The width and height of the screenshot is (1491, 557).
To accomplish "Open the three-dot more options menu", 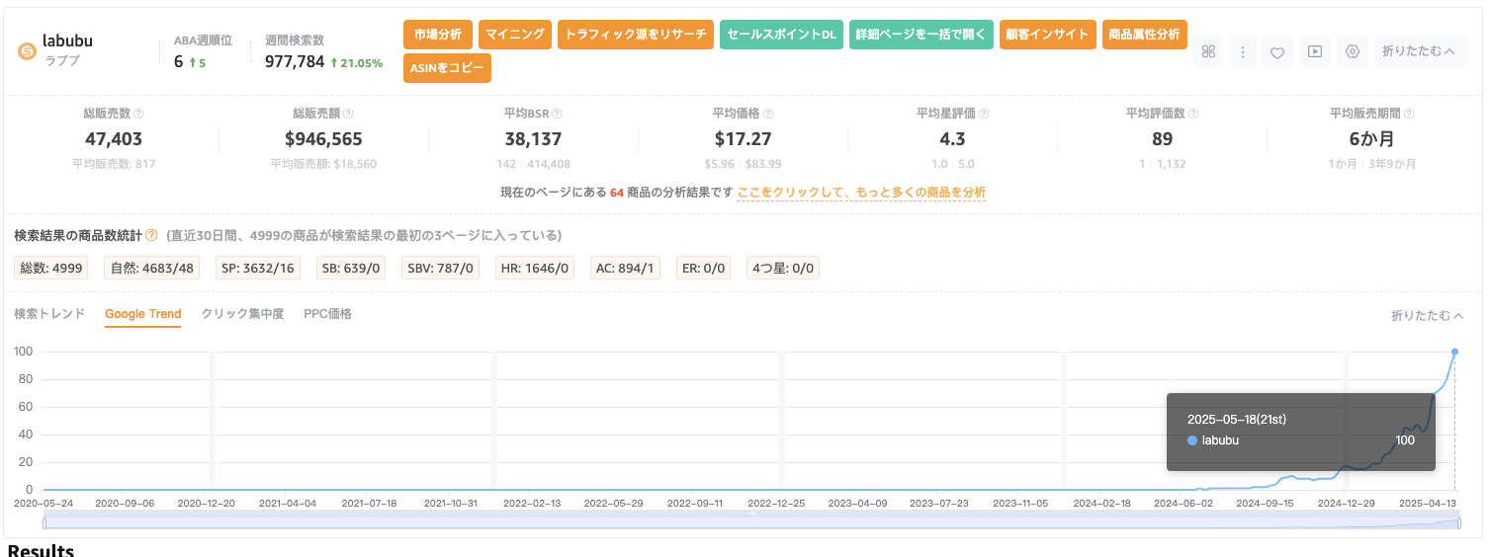I will [1243, 51].
